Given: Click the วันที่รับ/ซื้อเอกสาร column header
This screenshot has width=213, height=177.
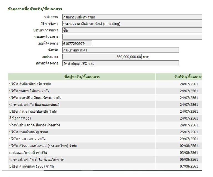Looking at the screenshot, I should (x=186, y=77).
